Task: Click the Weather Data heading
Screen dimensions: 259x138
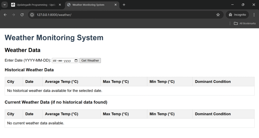Action: pos(23,50)
